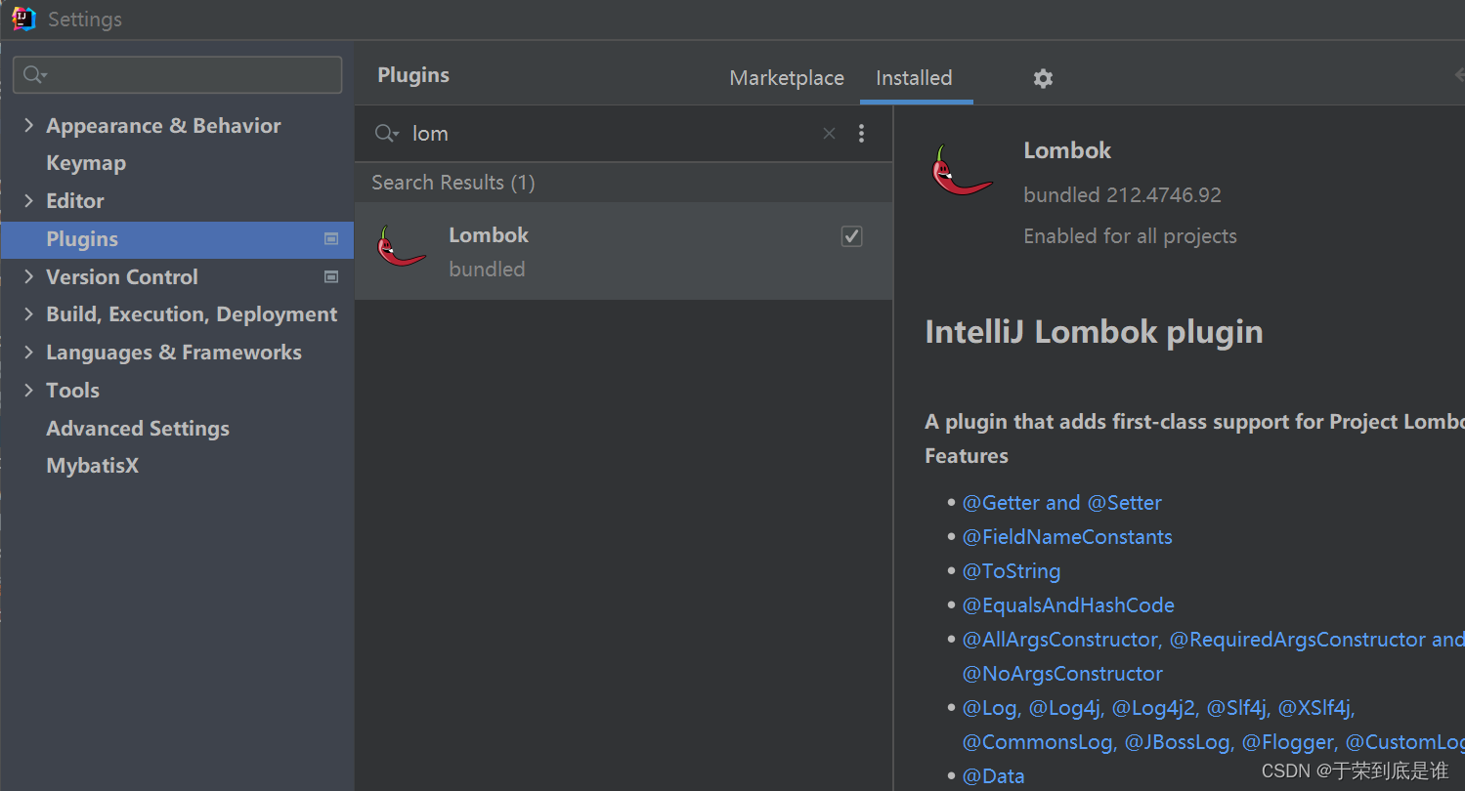Click the Plugins row project-scope icon

click(x=331, y=239)
